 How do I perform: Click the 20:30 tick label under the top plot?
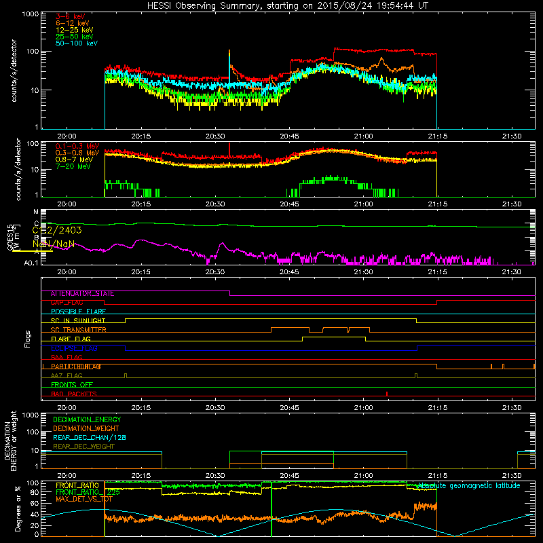[215, 136]
